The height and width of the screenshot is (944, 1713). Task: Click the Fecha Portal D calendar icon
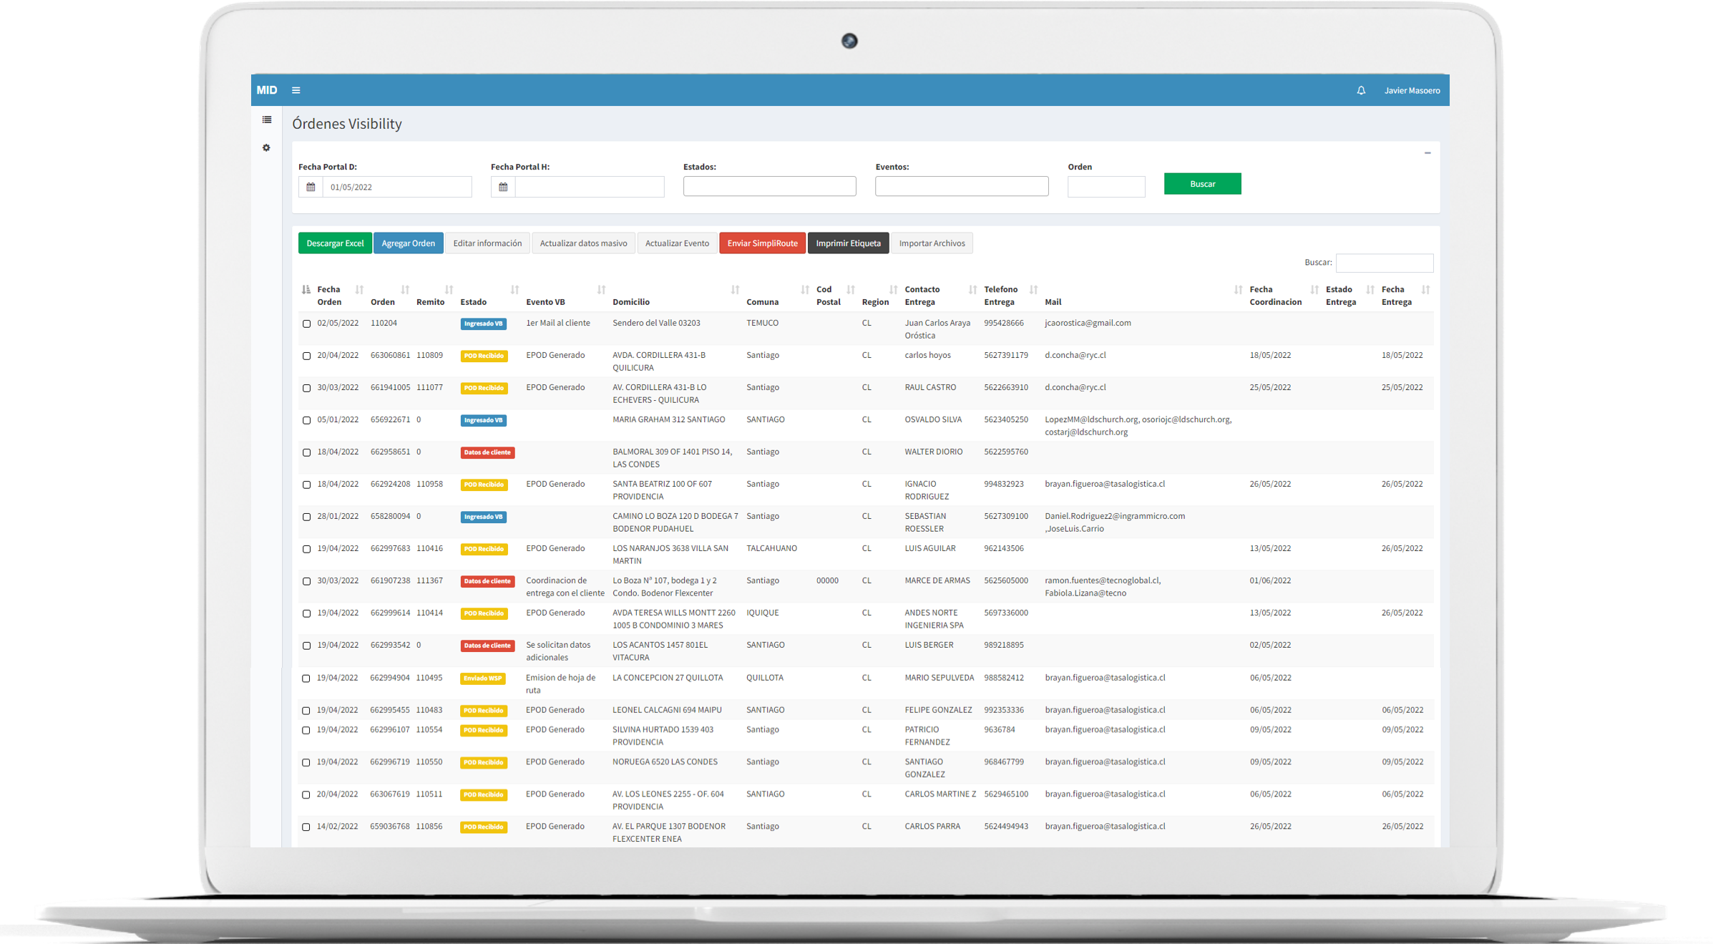[x=311, y=187]
